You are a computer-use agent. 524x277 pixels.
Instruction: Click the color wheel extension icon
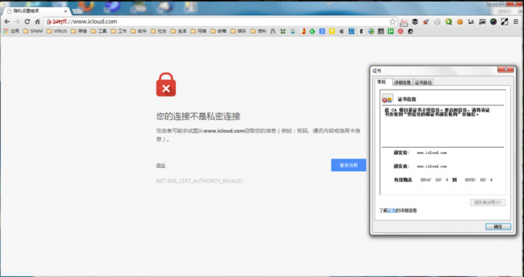pos(493,22)
